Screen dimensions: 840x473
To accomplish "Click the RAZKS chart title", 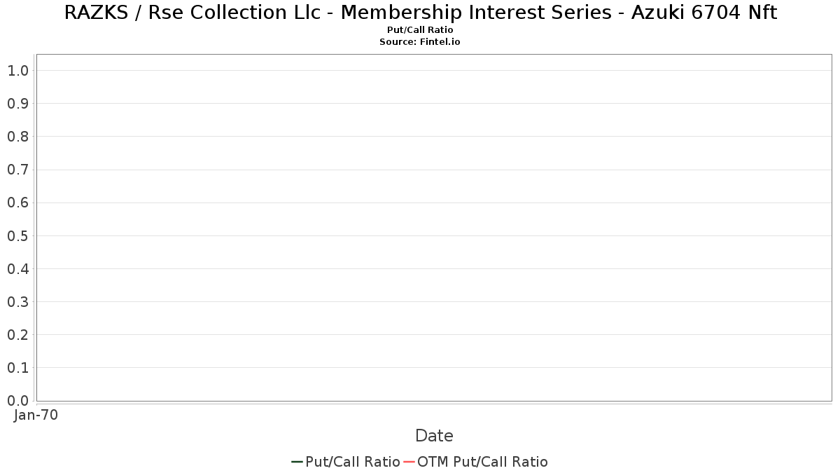I will [420, 13].
